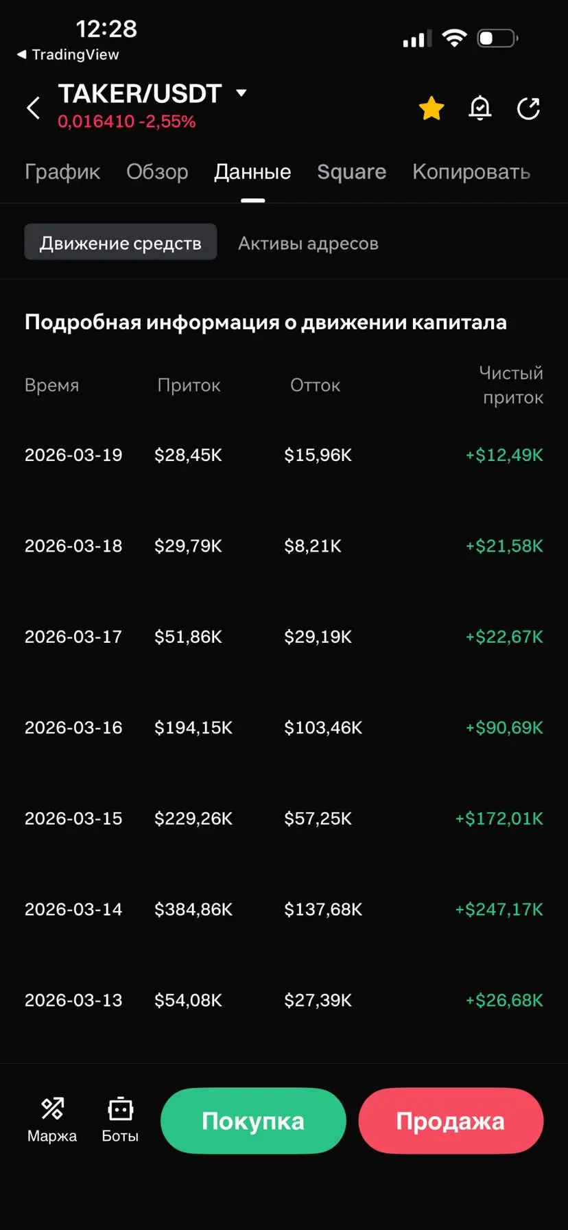
Task: Return to TradingView app via back link
Action: 68,55
